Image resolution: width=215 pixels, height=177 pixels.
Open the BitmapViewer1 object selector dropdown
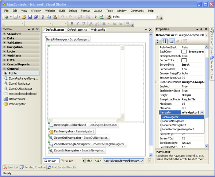pyautogui.click(x=206, y=35)
